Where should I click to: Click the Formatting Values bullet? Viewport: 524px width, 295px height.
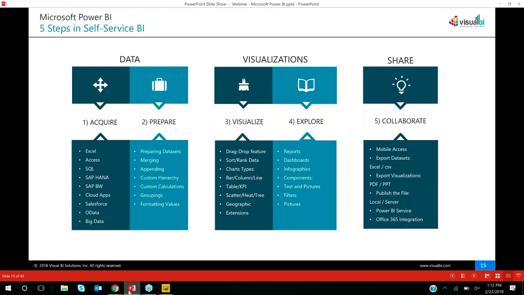coord(160,204)
